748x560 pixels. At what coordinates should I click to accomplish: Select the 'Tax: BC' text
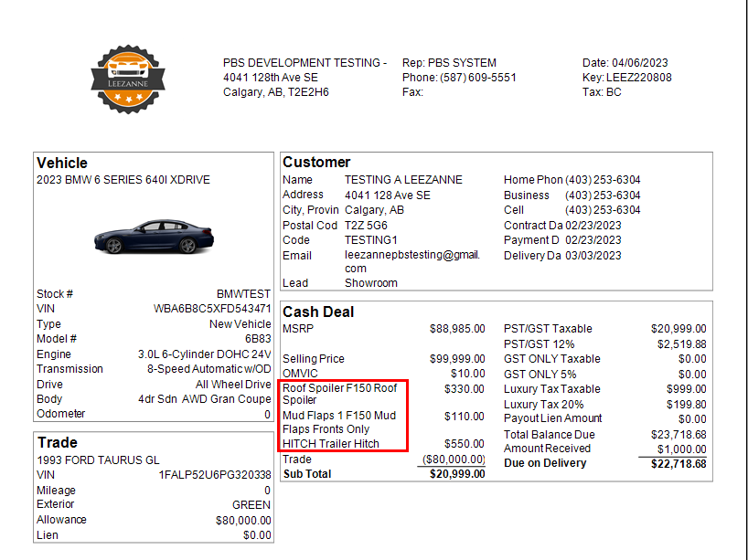pyautogui.click(x=602, y=92)
